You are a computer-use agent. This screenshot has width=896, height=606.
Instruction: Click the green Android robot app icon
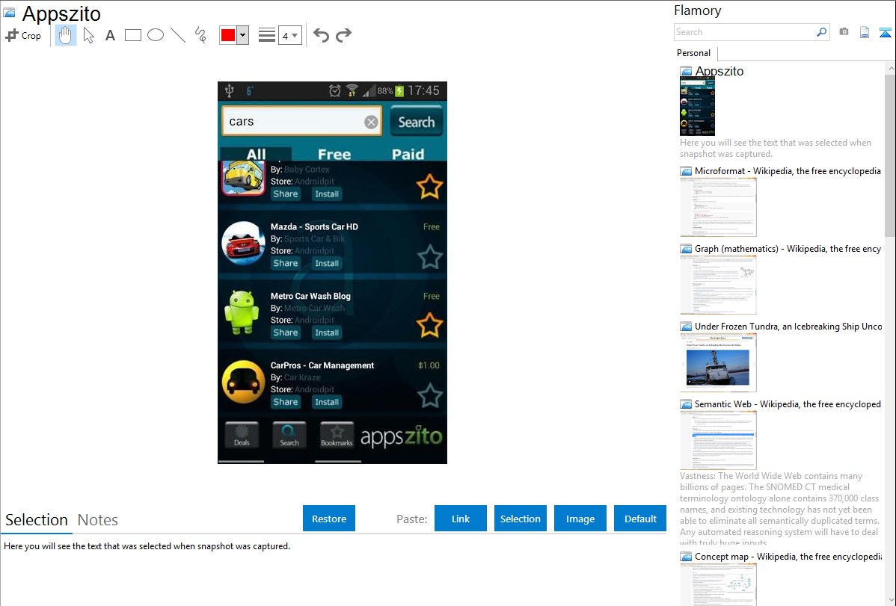242,312
